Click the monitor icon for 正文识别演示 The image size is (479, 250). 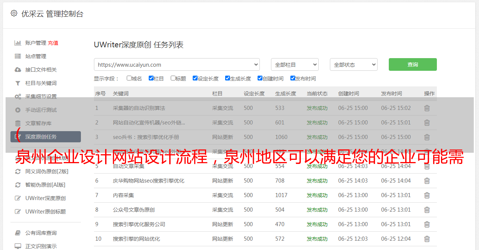point(18,246)
